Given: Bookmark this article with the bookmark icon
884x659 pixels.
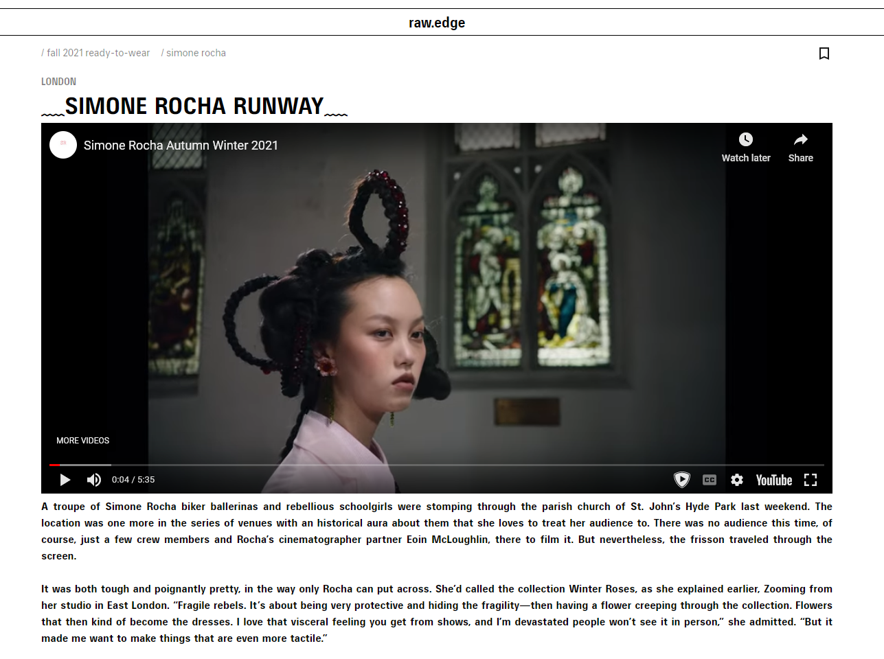Looking at the screenshot, I should point(824,54).
